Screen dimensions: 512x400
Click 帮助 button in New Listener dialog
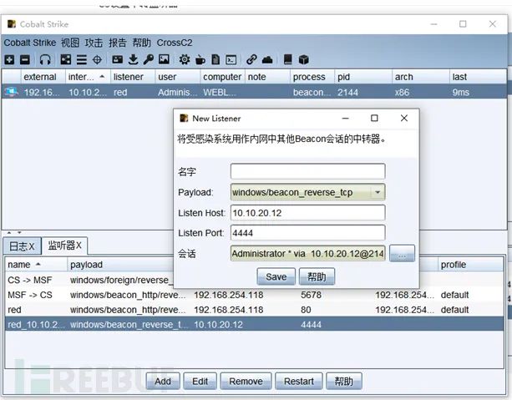[317, 276]
